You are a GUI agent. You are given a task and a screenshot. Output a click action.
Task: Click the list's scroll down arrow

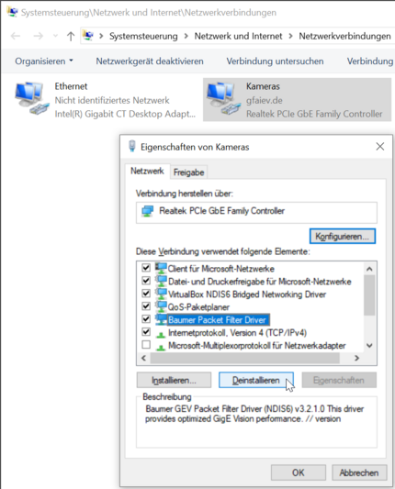[x=369, y=346]
